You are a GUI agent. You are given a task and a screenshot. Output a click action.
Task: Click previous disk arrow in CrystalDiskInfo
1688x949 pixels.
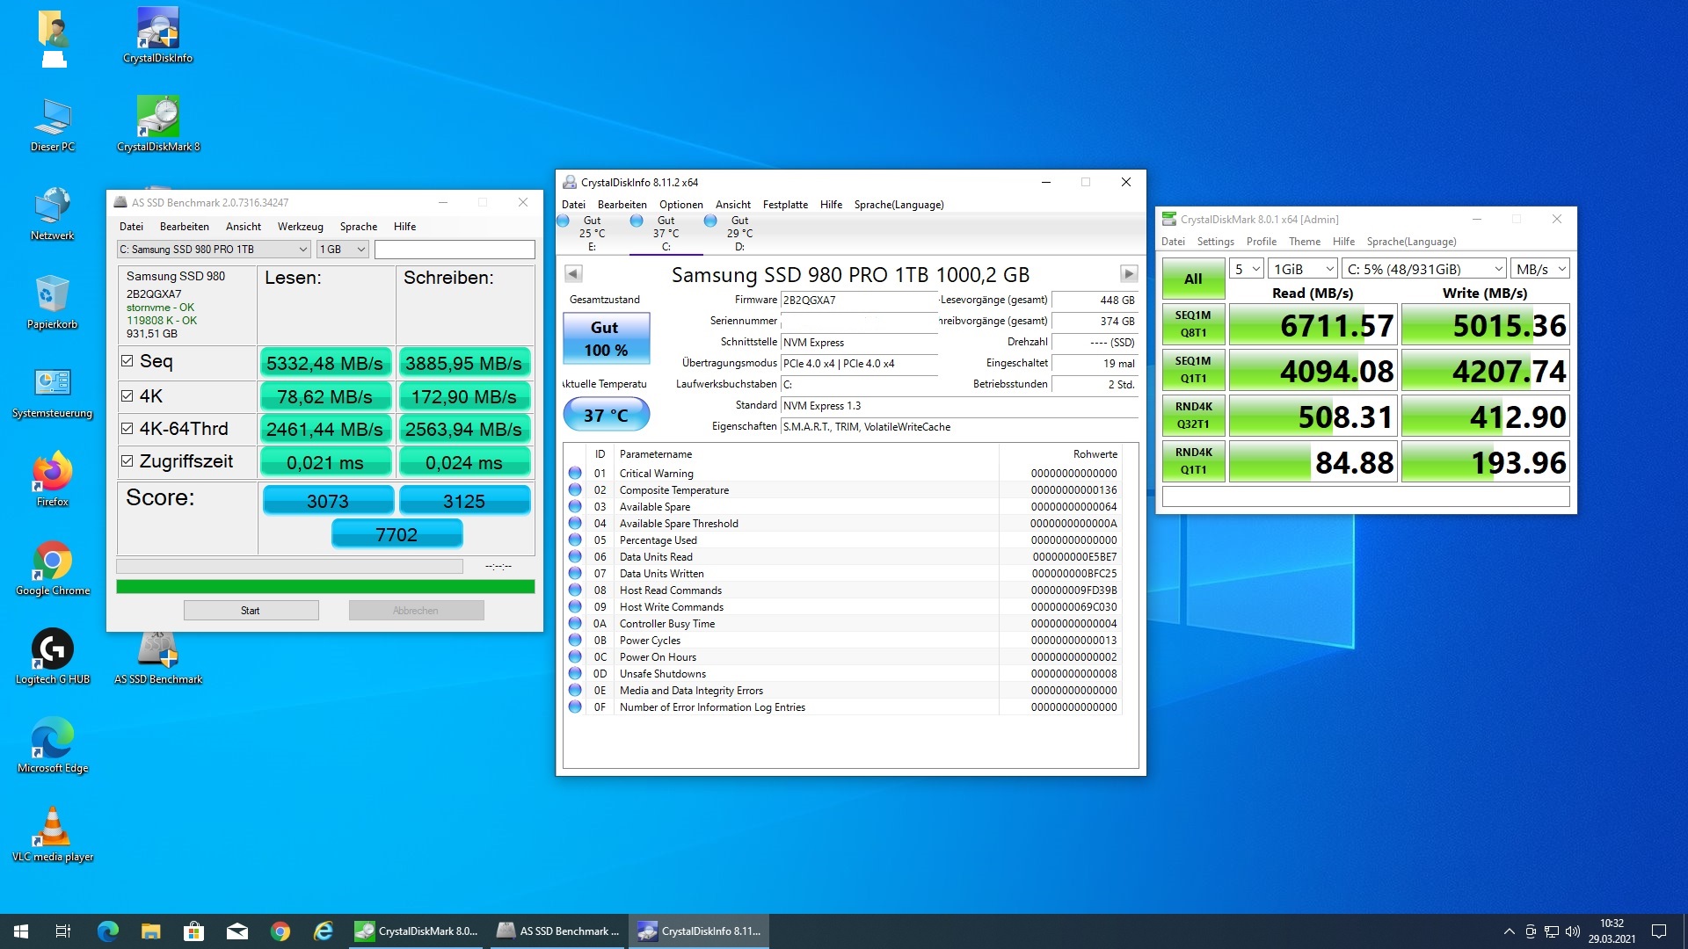[x=573, y=273]
